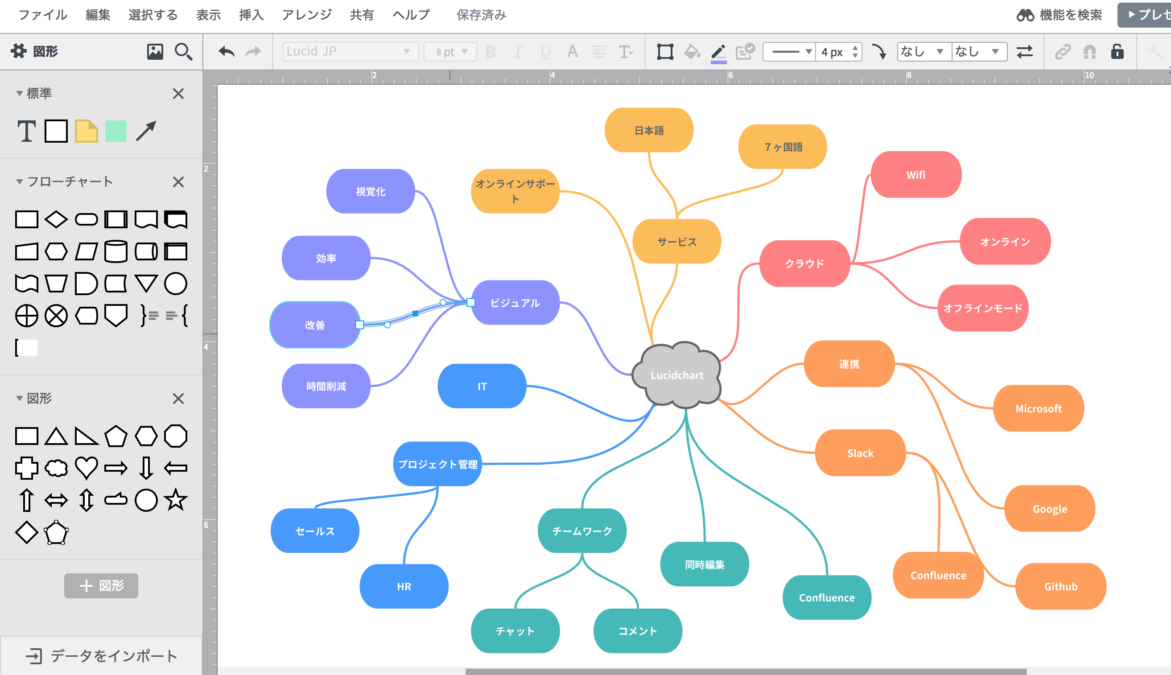Select the Slack node

tap(860, 453)
